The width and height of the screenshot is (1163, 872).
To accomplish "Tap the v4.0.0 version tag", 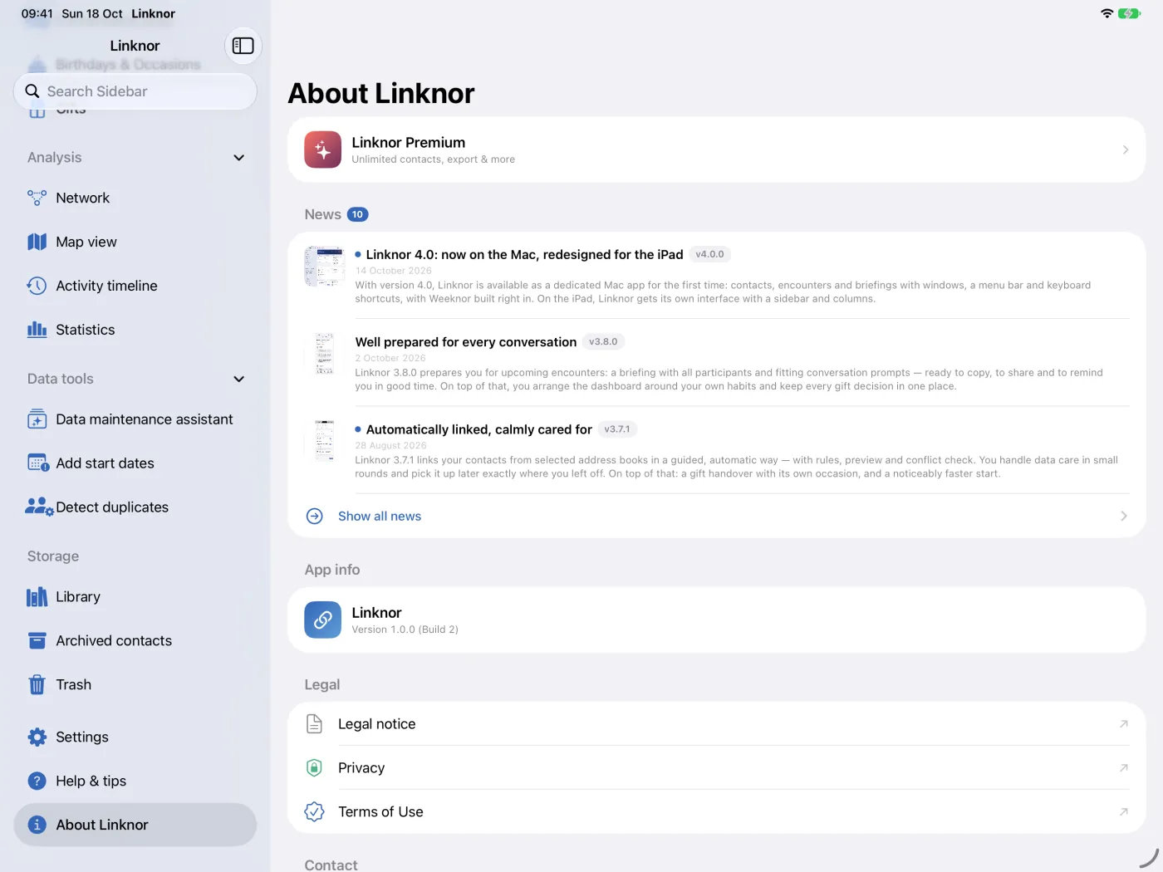I will coord(709,255).
